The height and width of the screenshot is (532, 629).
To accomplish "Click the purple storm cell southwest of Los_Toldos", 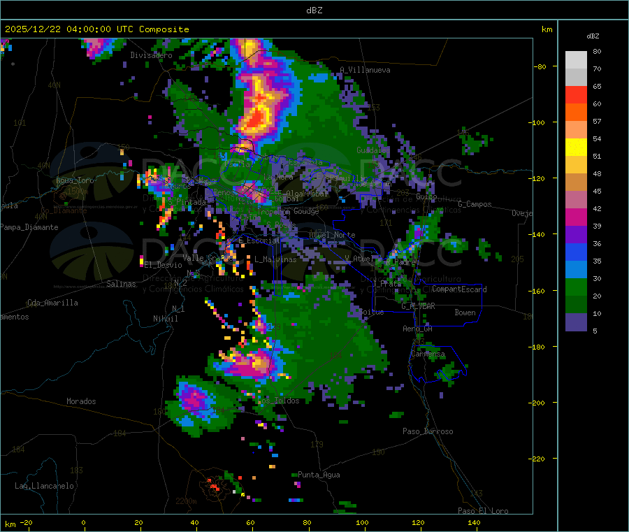I will click(x=194, y=398).
